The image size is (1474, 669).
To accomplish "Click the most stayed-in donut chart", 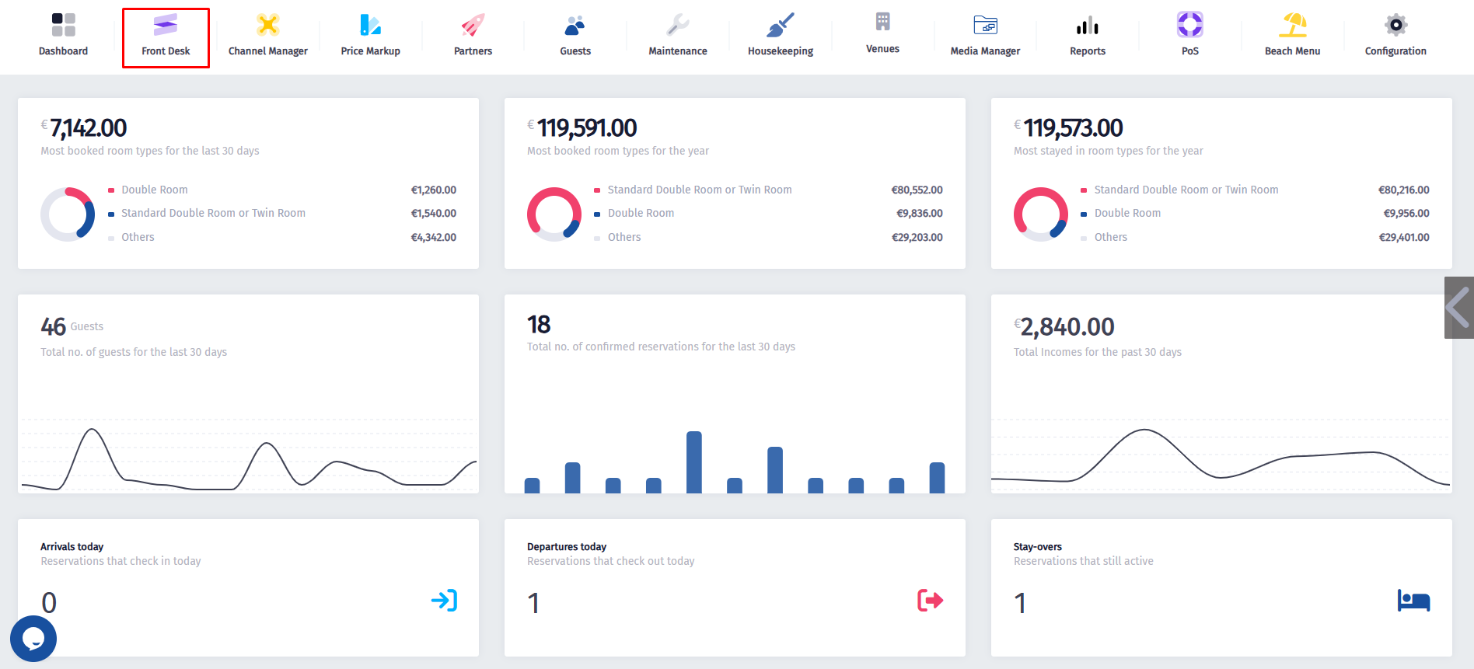I will [1041, 214].
